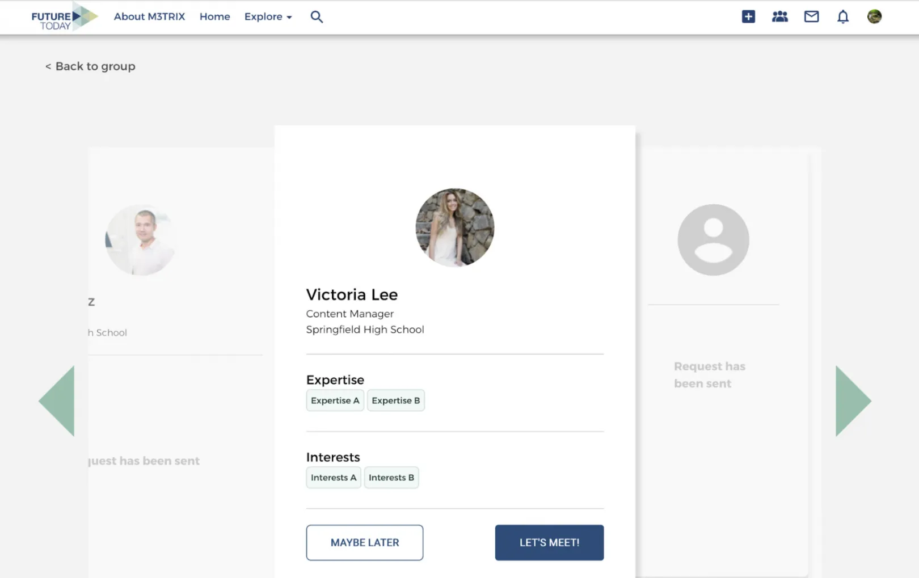This screenshot has width=919, height=578.
Task: Click the plus create icon
Action: pos(748,16)
